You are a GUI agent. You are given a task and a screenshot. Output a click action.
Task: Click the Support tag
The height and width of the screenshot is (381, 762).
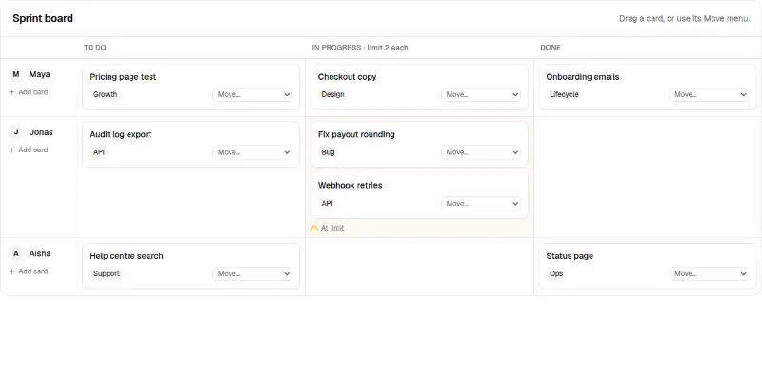(x=107, y=274)
